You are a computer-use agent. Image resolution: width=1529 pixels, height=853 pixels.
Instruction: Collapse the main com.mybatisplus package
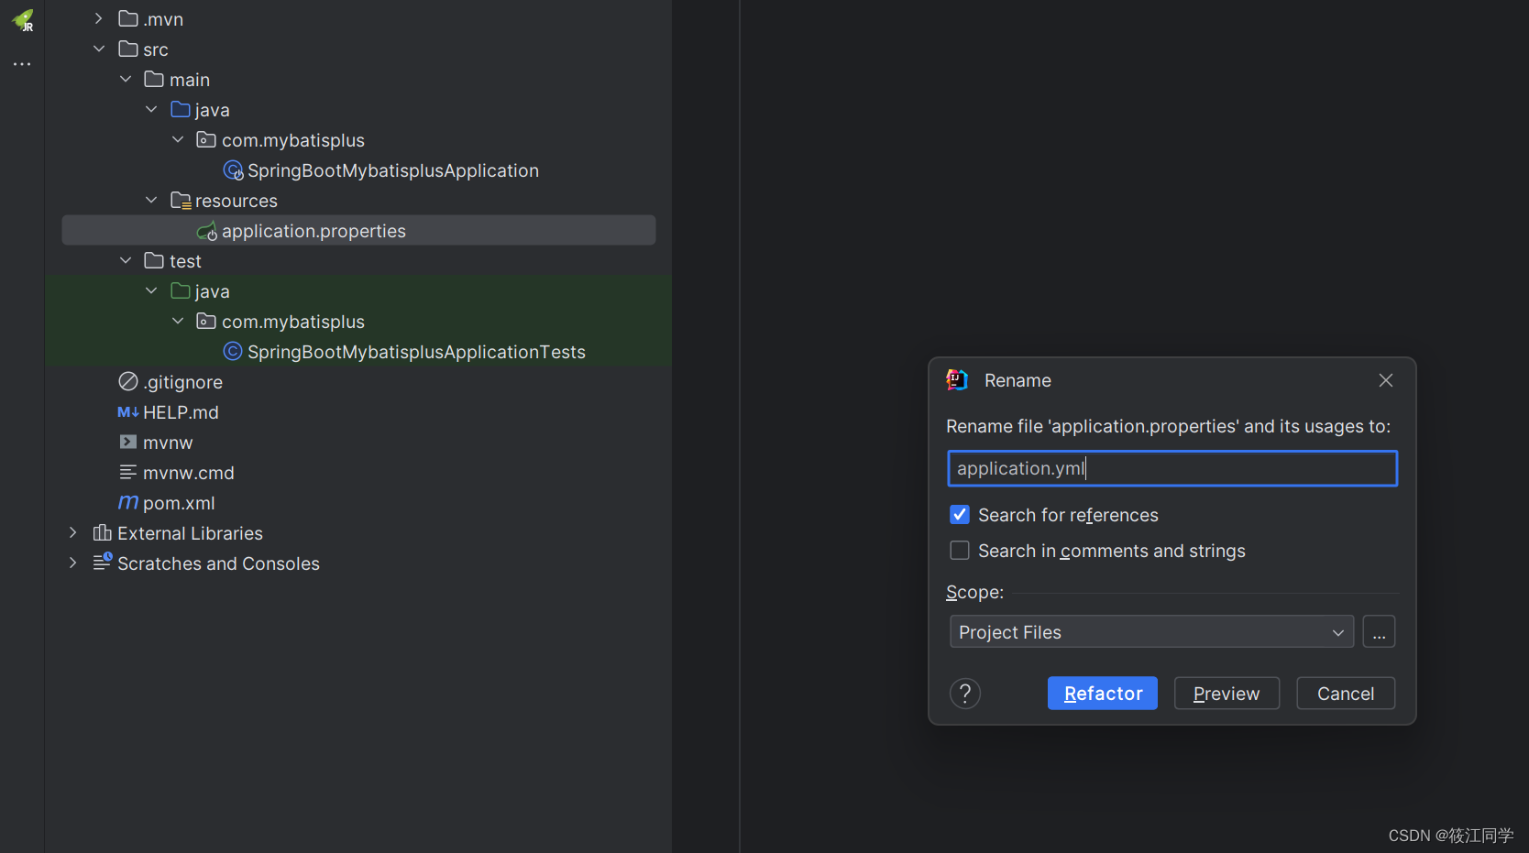tap(178, 139)
